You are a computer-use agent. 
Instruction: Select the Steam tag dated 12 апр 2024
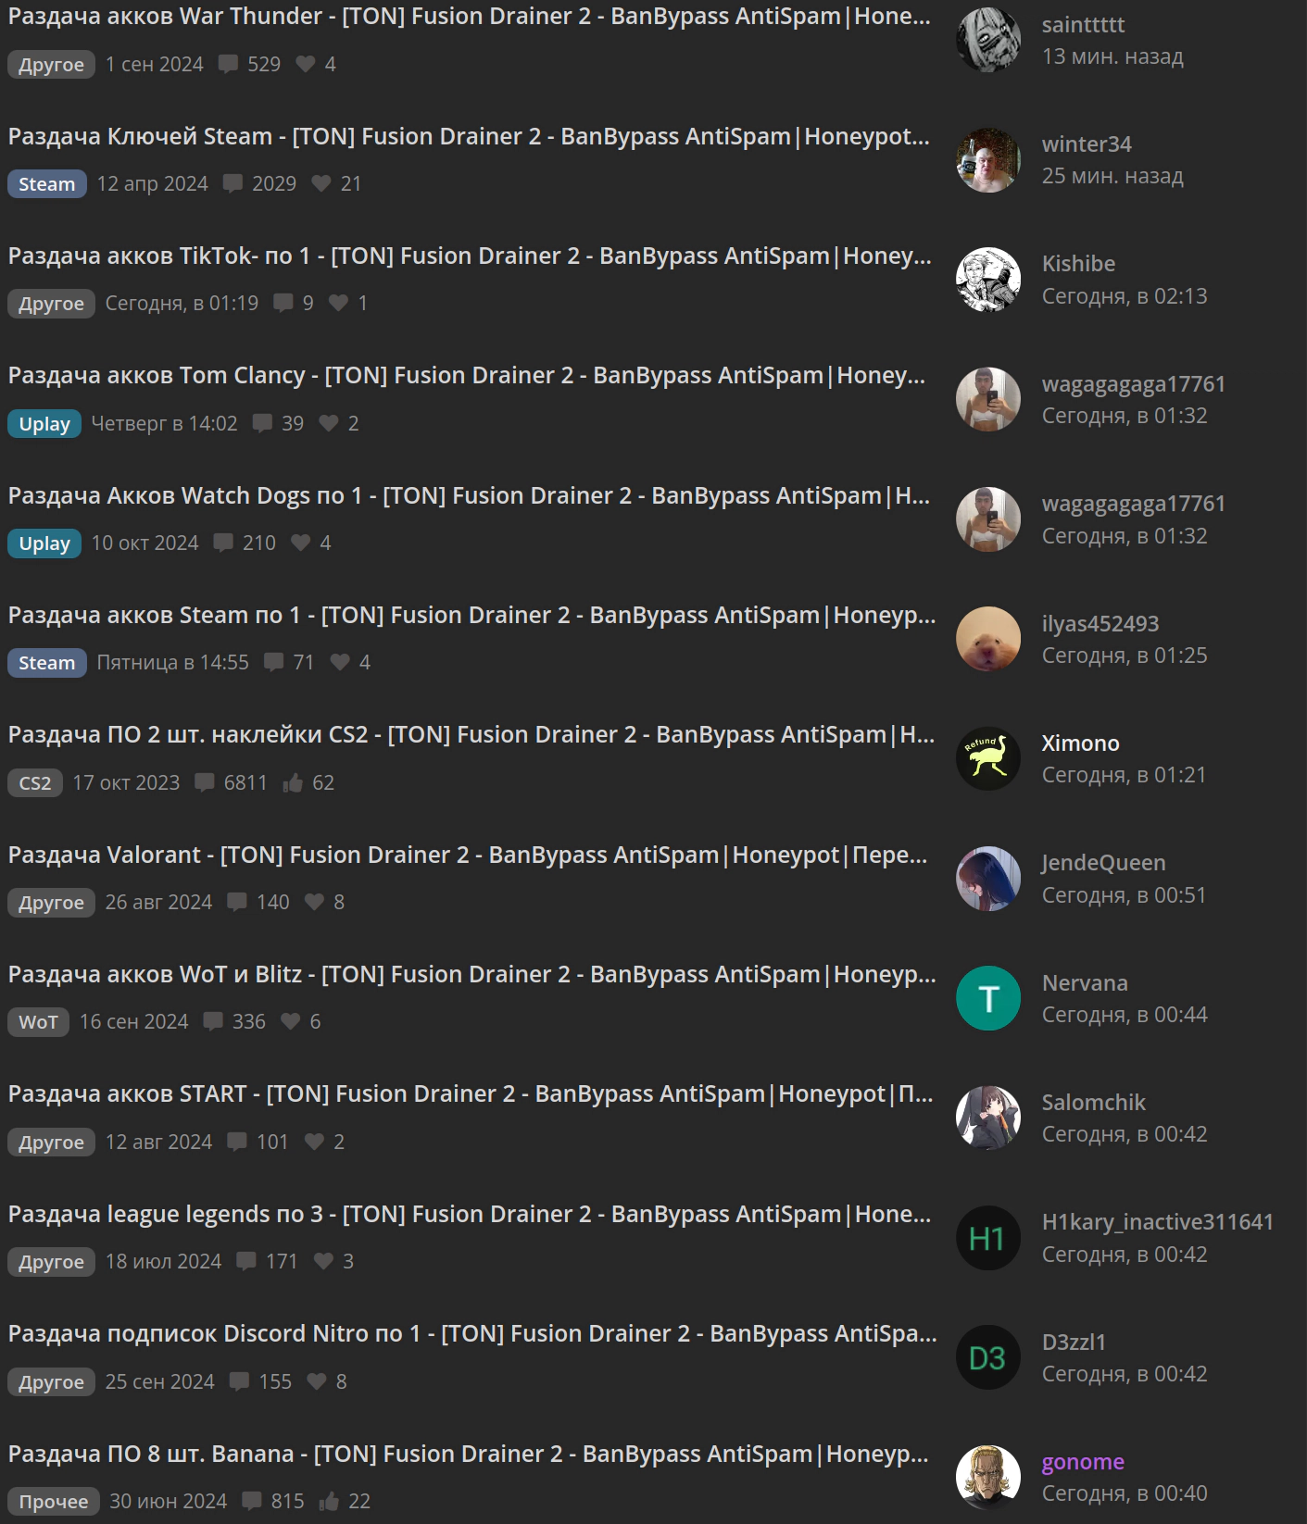tap(47, 184)
